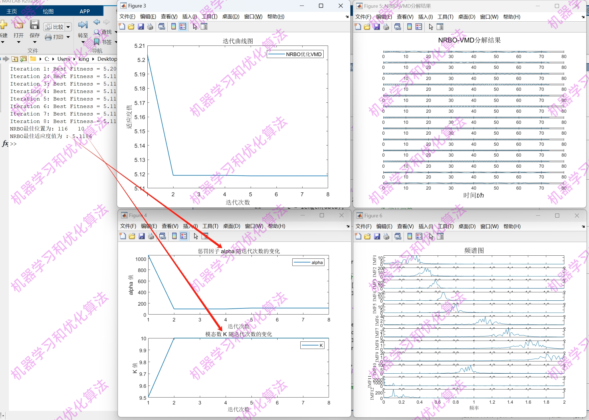
Task: Click the Save floppy icon in MATLAB ribbon
Action: pyautogui.click(x=34, y=25)
